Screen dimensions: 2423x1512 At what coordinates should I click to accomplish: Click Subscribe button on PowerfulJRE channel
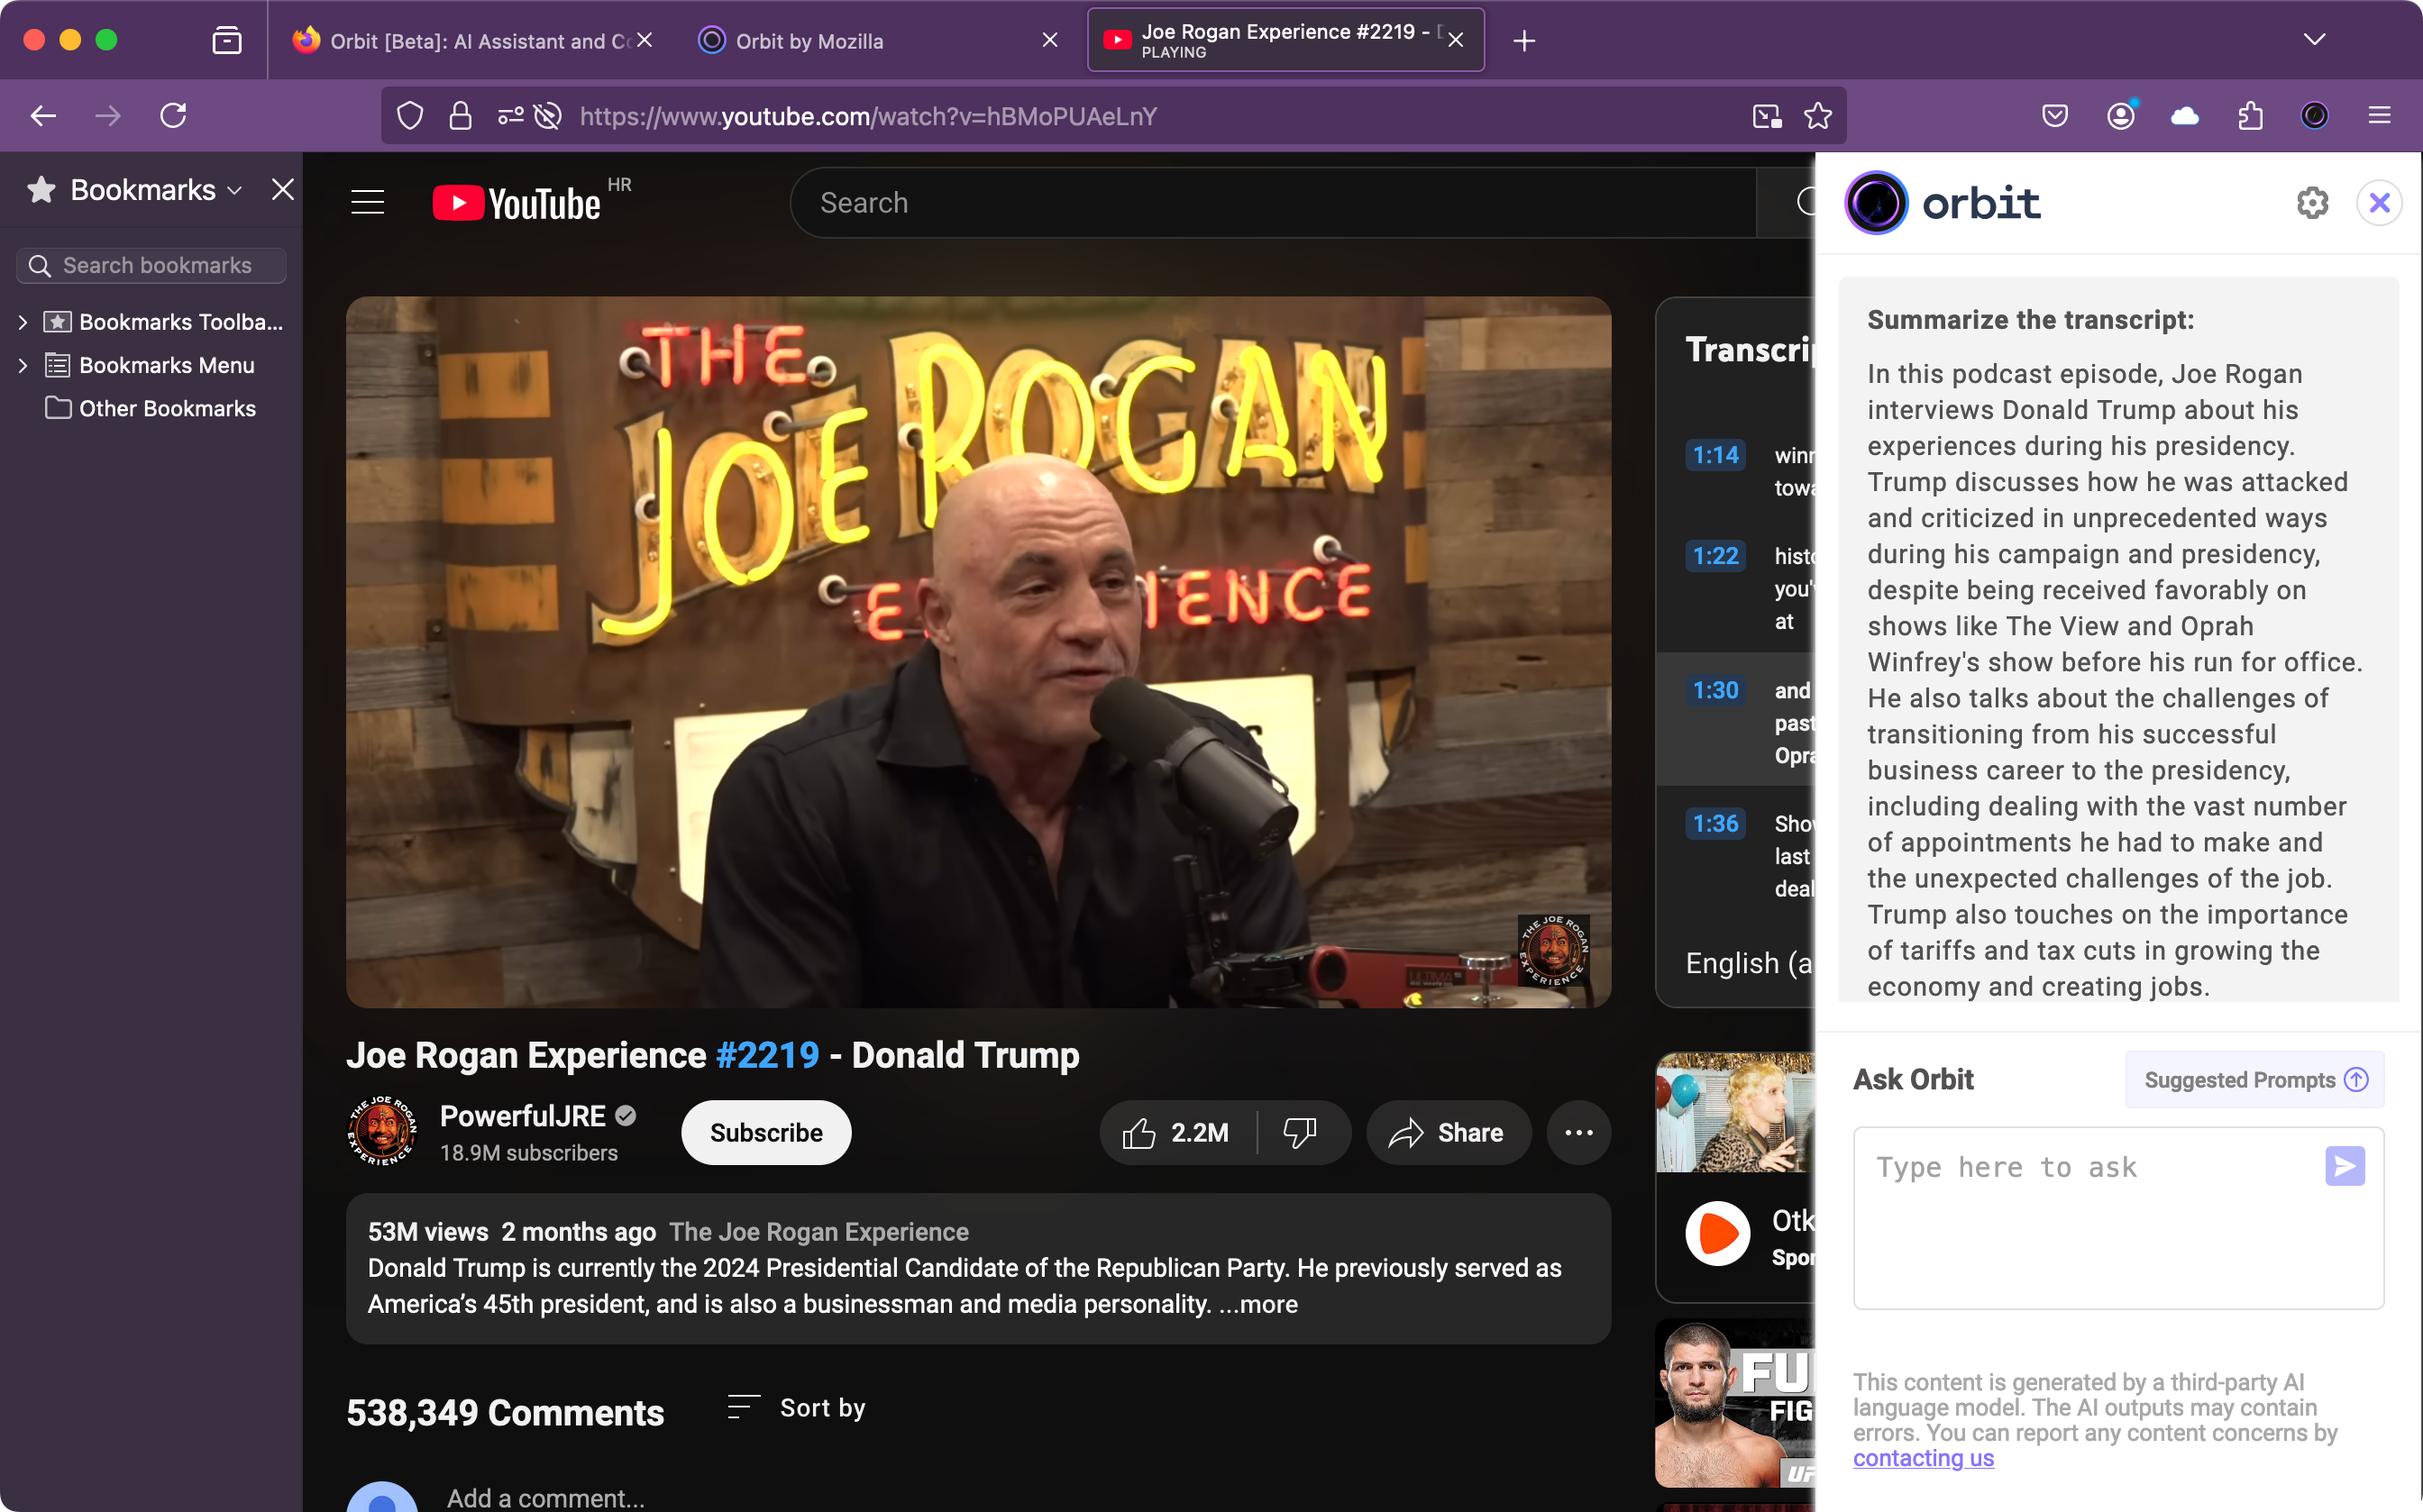click(766, 1133)
